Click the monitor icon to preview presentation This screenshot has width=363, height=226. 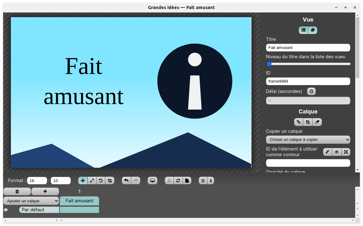[152, 180]
